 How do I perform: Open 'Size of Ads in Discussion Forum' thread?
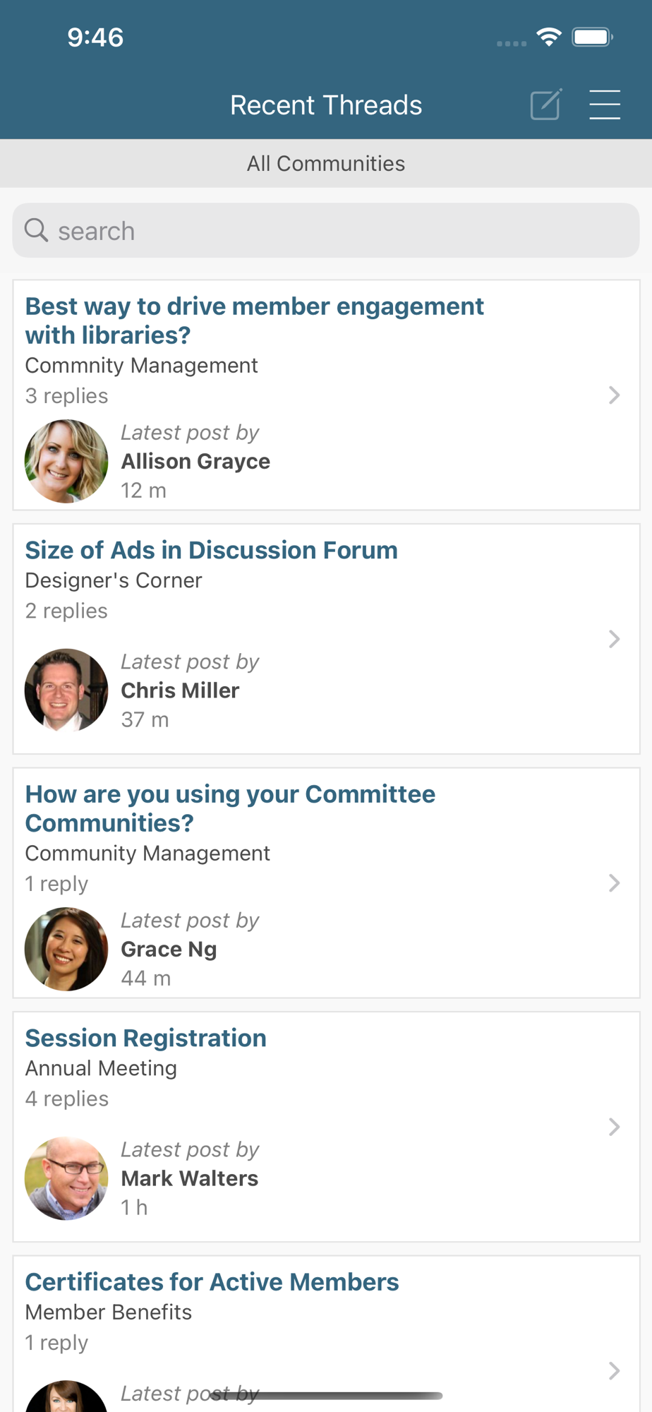[x=211, y=550]
